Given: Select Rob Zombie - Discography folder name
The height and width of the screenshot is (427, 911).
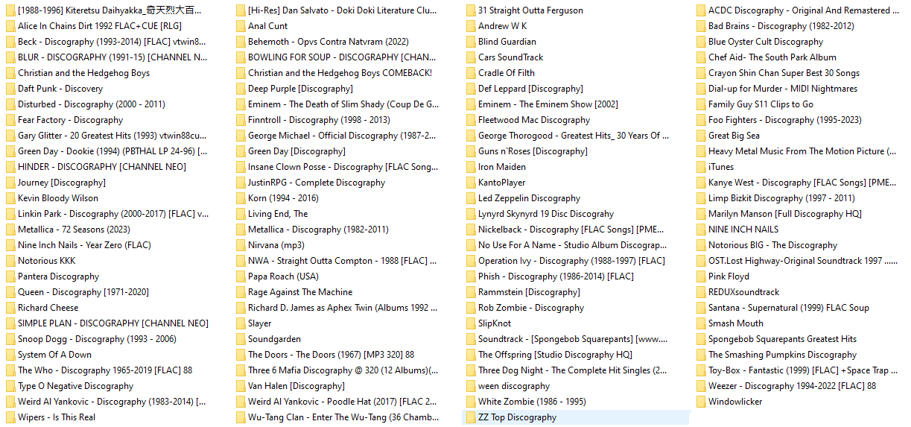Looking at the screenshot, I should click(x=531, y=308).
